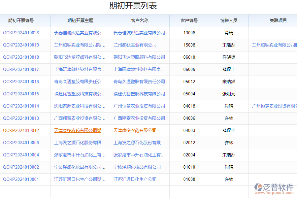Open customer link 朝阳飞达塑胶颜料有限公司
Screen dimensions: 297x198
tap(139, 57)
